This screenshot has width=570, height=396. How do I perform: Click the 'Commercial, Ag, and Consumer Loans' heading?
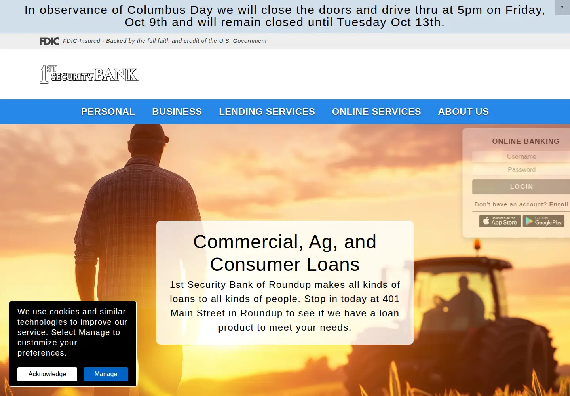point(285,253)
